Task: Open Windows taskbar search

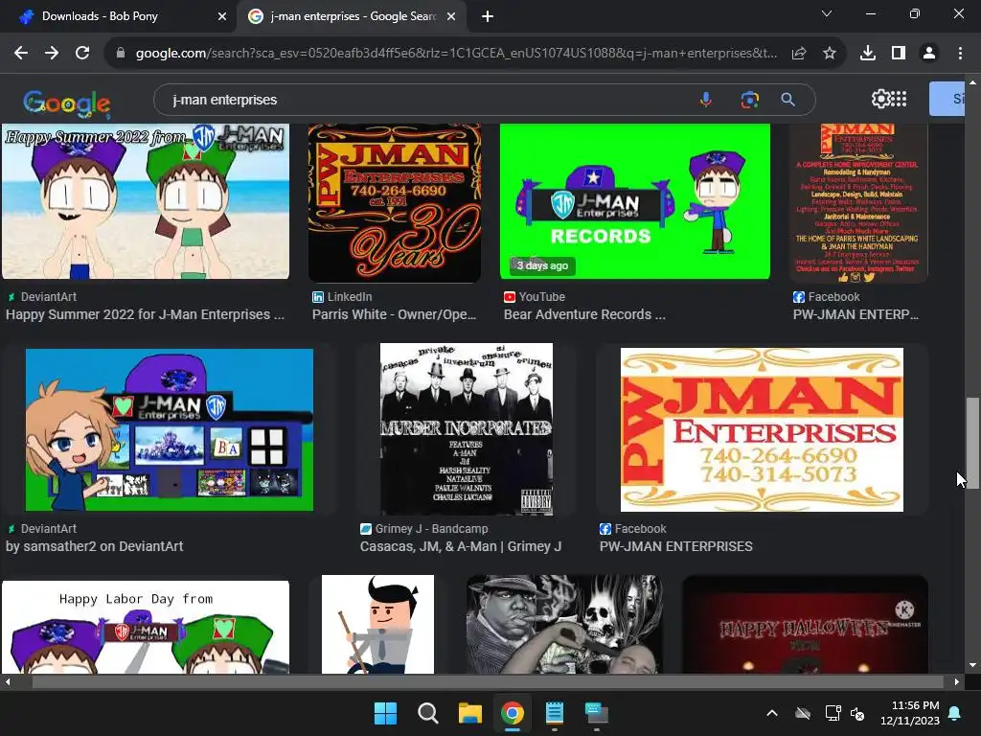Action: [428, 713]
